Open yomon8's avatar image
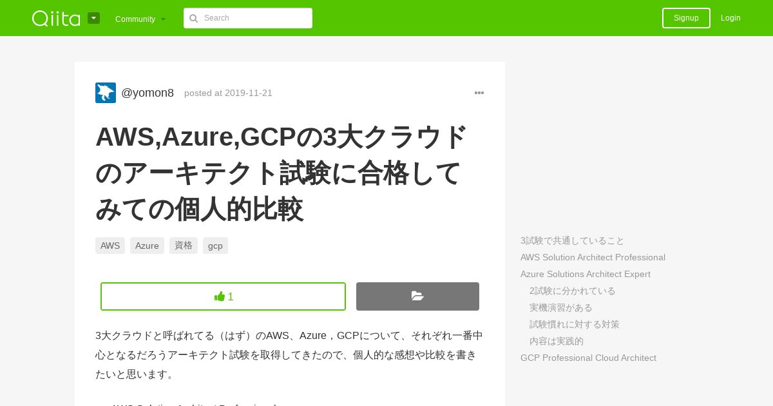Viewport: 773px width, 406px height. [106, 93]
